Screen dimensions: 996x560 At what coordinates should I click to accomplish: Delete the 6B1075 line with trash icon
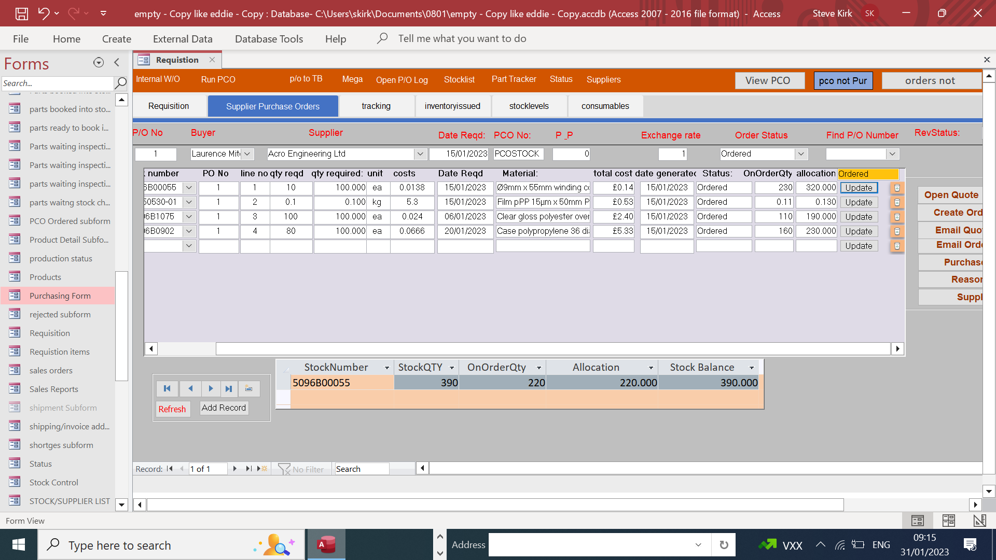pos(897,217)
